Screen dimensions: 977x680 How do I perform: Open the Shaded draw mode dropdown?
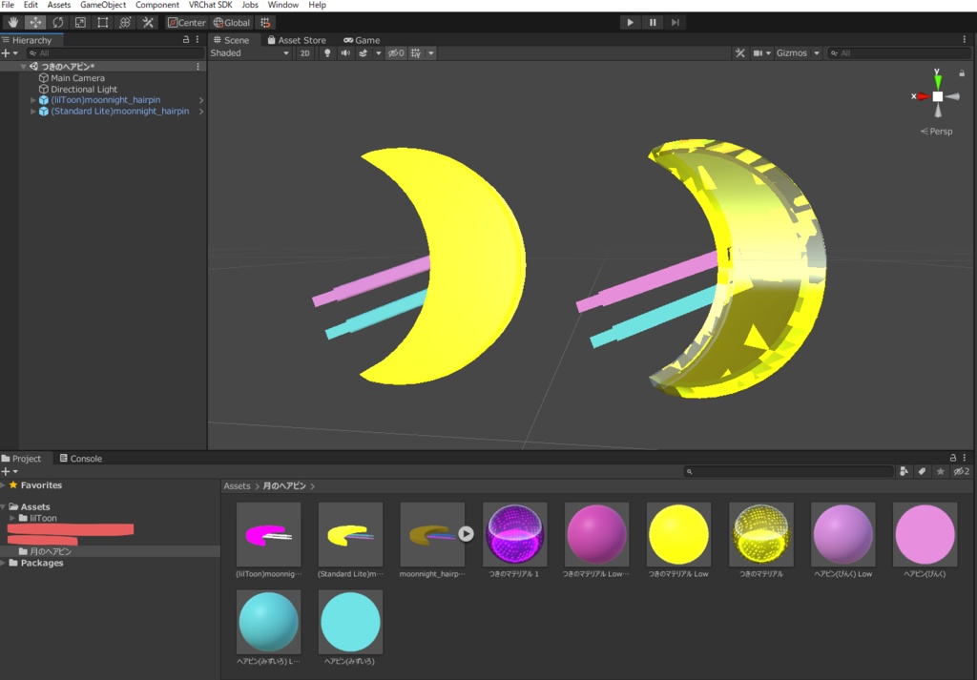(250, 52)
